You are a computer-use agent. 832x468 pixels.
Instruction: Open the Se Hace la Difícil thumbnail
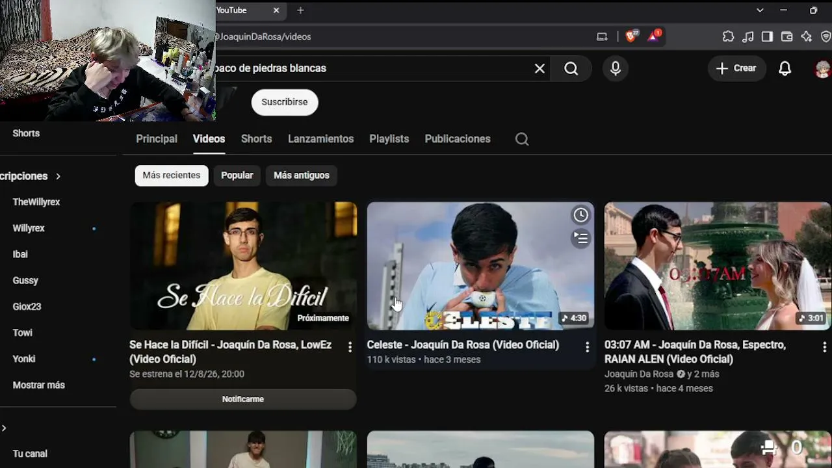(x=243, y=266)
